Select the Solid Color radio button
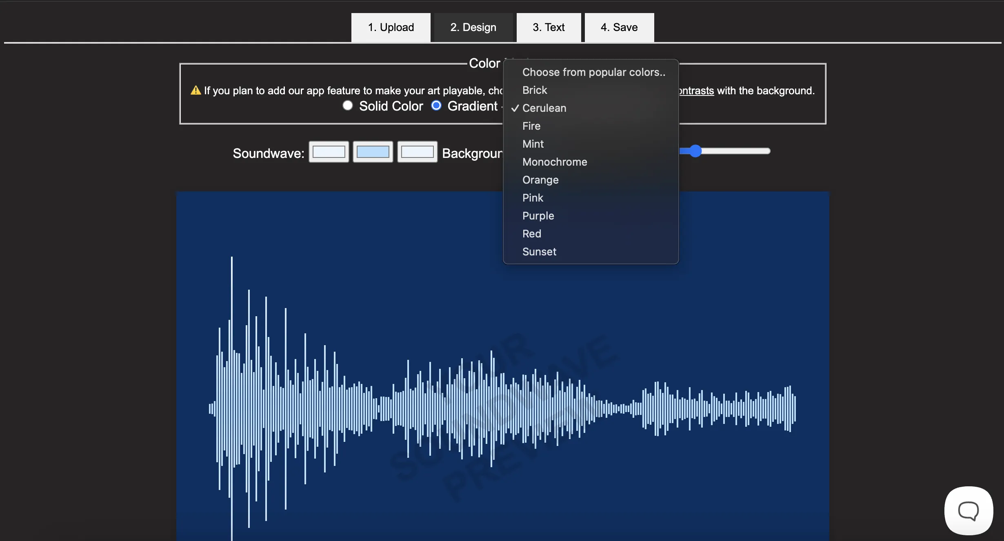This screenshot has height=541, width=1004. pyautogui.click(x=348, y=105)
